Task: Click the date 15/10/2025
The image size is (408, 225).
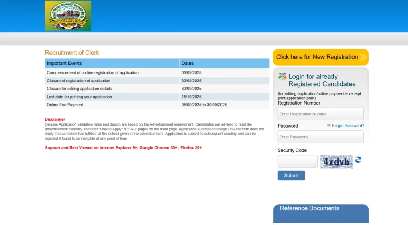Action: 191,97
